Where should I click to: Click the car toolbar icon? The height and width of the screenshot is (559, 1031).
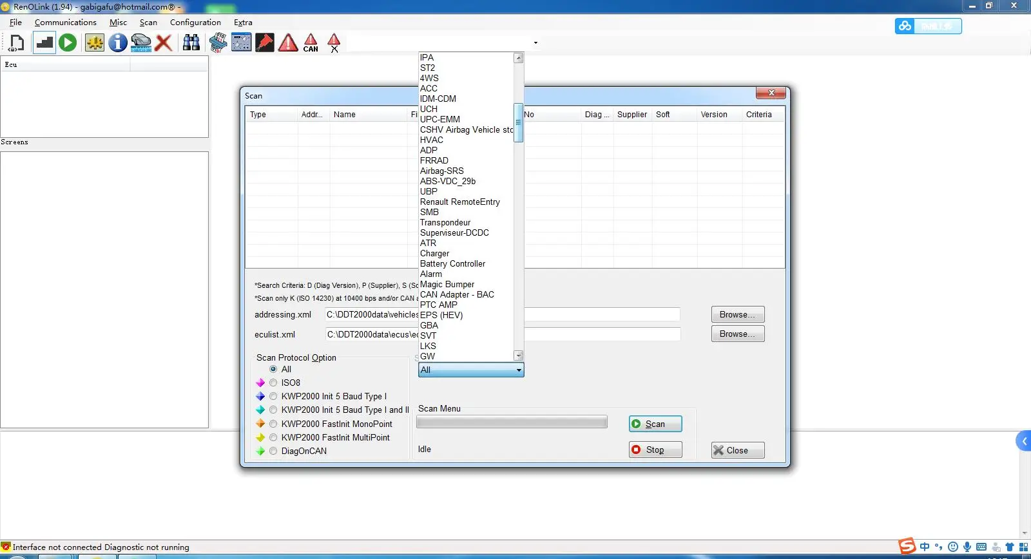[x=141, y=43]
